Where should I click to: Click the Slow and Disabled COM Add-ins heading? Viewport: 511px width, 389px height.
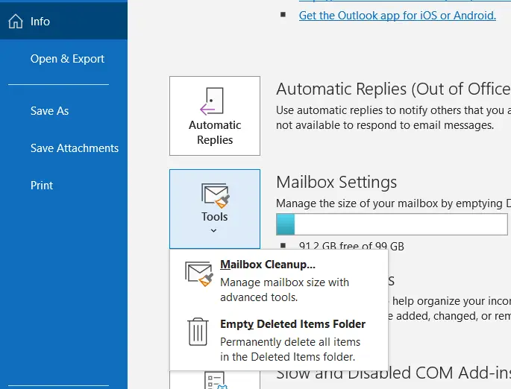pyautogui.click(x=393, y=373)
